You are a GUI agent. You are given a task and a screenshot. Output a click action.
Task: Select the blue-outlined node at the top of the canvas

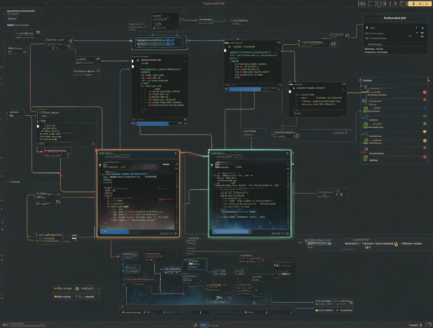(x=159, y=42)
